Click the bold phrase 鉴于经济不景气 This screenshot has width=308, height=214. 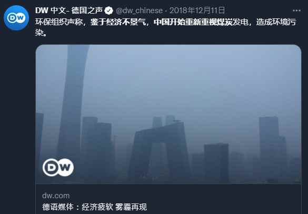(x=118, y=22)
